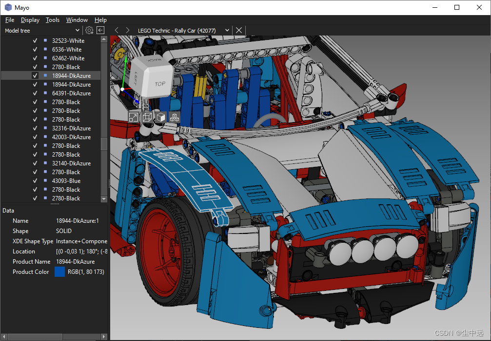The width and height of the screenshot is (491, 341).
Task: Select the 42003-DkAzure tree item
Action: pyautogui.click(x=71, y=137)
